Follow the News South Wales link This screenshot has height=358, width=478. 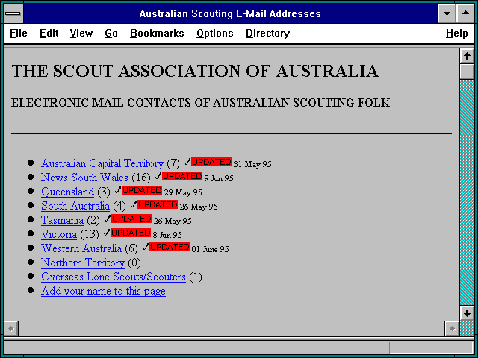coord(84,178)
